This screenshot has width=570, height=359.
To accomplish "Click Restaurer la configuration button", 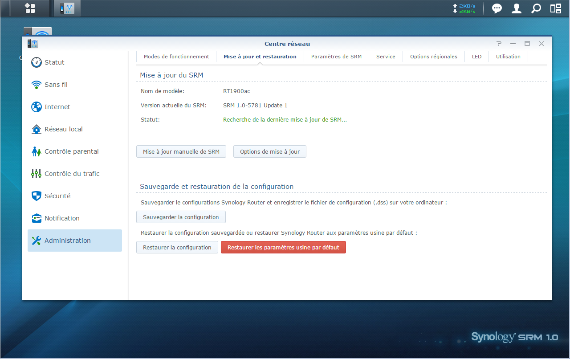I will [177, 247].
